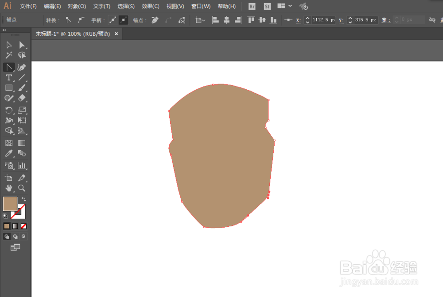Activate the Paintbrush tool
The image size is (443, 297).
21,88
